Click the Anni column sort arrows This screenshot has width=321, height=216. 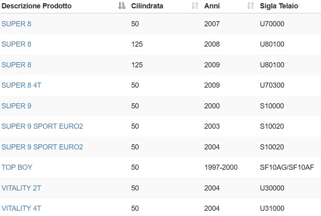click(251, 6)
